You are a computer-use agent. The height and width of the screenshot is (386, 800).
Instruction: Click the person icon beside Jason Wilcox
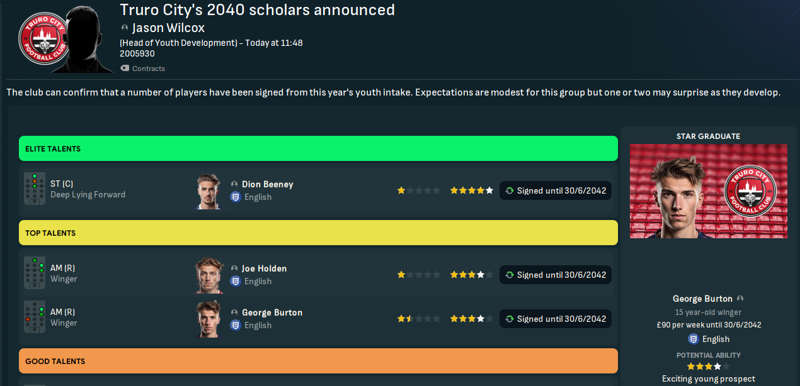[x=125, y=28]
